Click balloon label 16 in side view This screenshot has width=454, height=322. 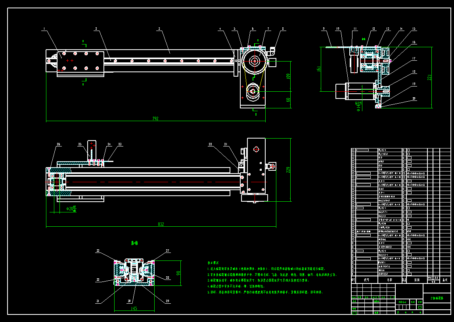pos(414,42)
